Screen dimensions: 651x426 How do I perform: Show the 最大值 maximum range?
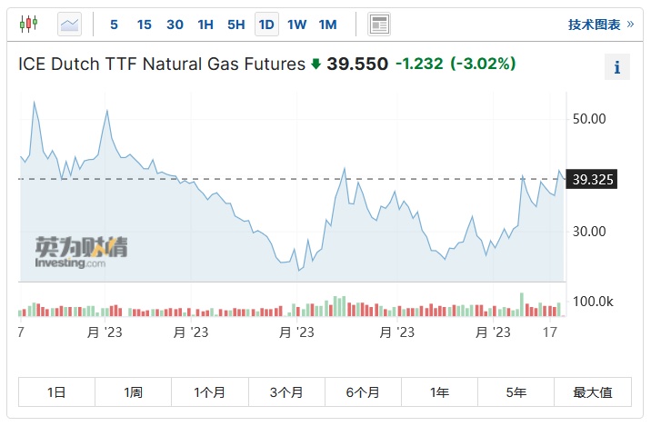(593, 392)
